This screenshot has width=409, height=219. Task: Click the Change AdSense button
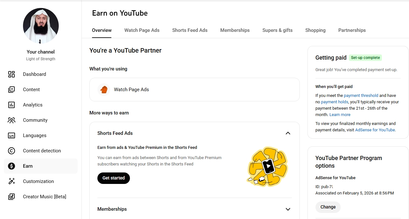pos(328,207)
